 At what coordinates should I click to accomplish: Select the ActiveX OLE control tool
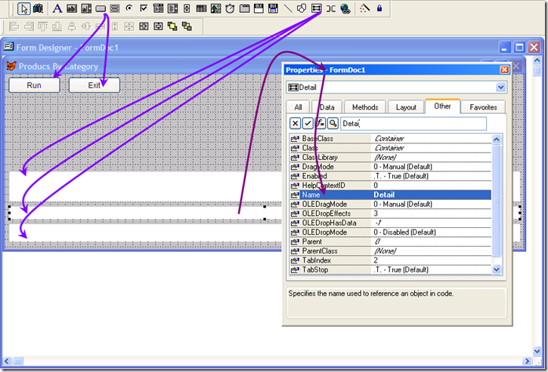point(259,8)
